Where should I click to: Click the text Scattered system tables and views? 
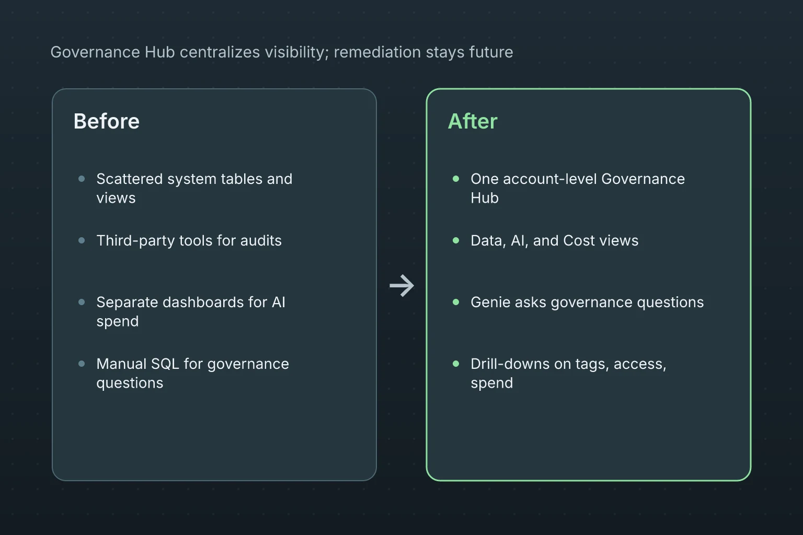[194, 188]
